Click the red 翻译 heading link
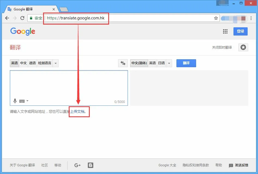This screenshot has height=174, width=258. click(x=15, y=48)
